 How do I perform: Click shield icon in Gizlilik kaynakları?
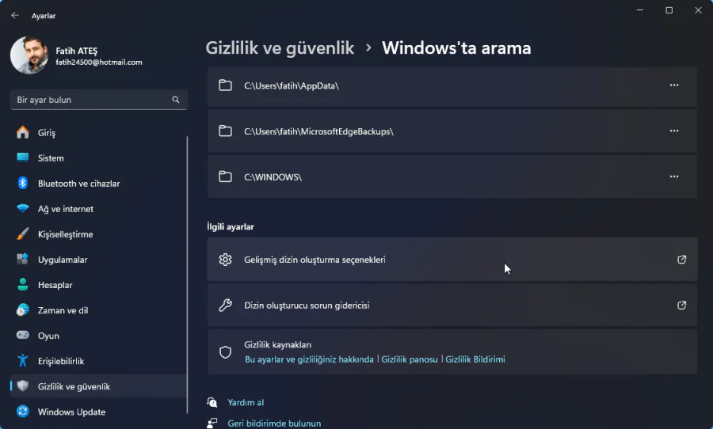tap(225, 352)
